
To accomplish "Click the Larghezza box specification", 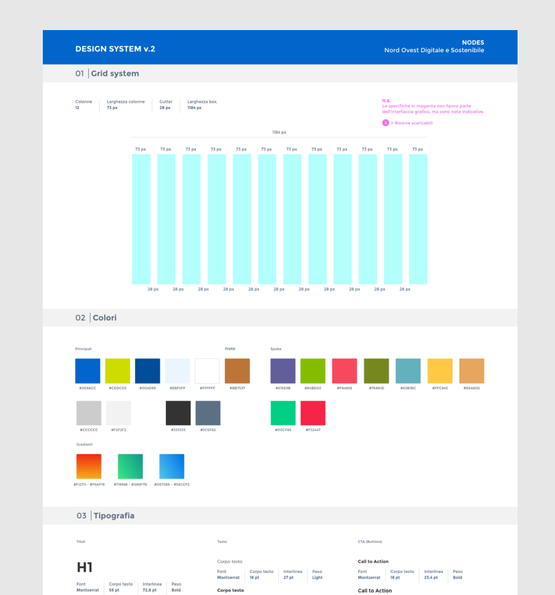I will (203, 105).
